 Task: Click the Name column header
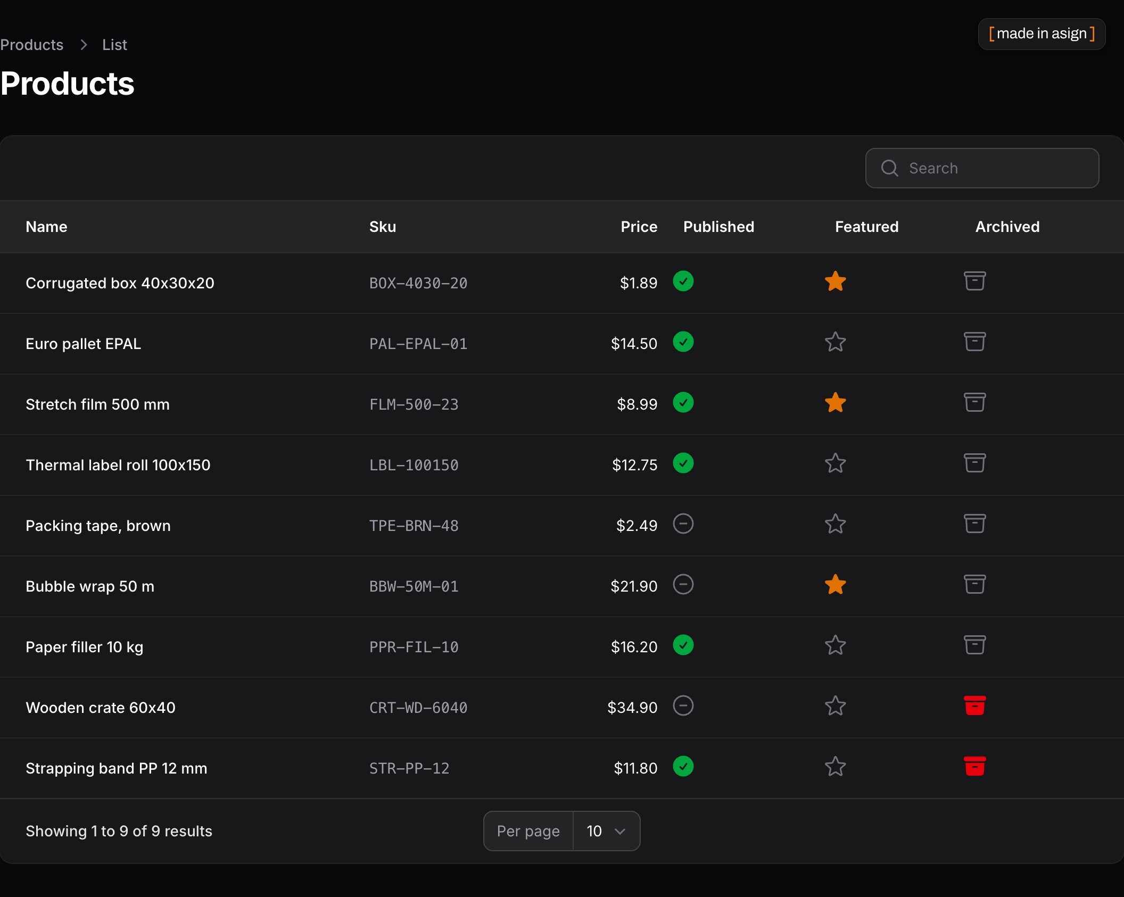[46, 227]
